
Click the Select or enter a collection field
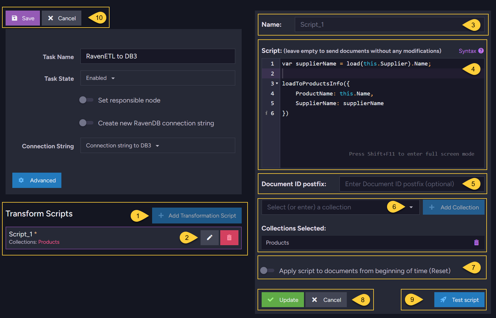tap(340, 207)
